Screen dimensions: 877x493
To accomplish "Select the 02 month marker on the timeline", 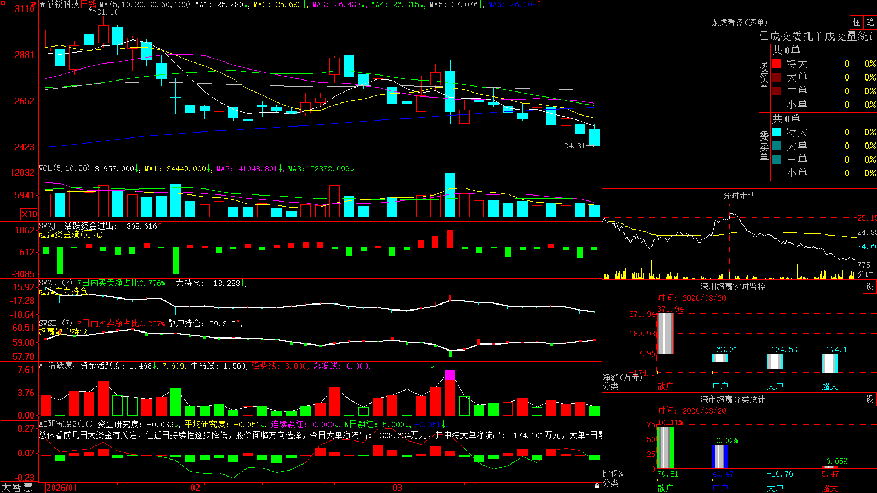I will click(x=195, y=488).
